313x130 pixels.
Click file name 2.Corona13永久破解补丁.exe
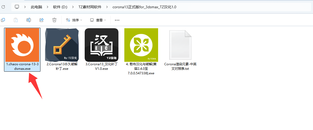tap(62, 67)
